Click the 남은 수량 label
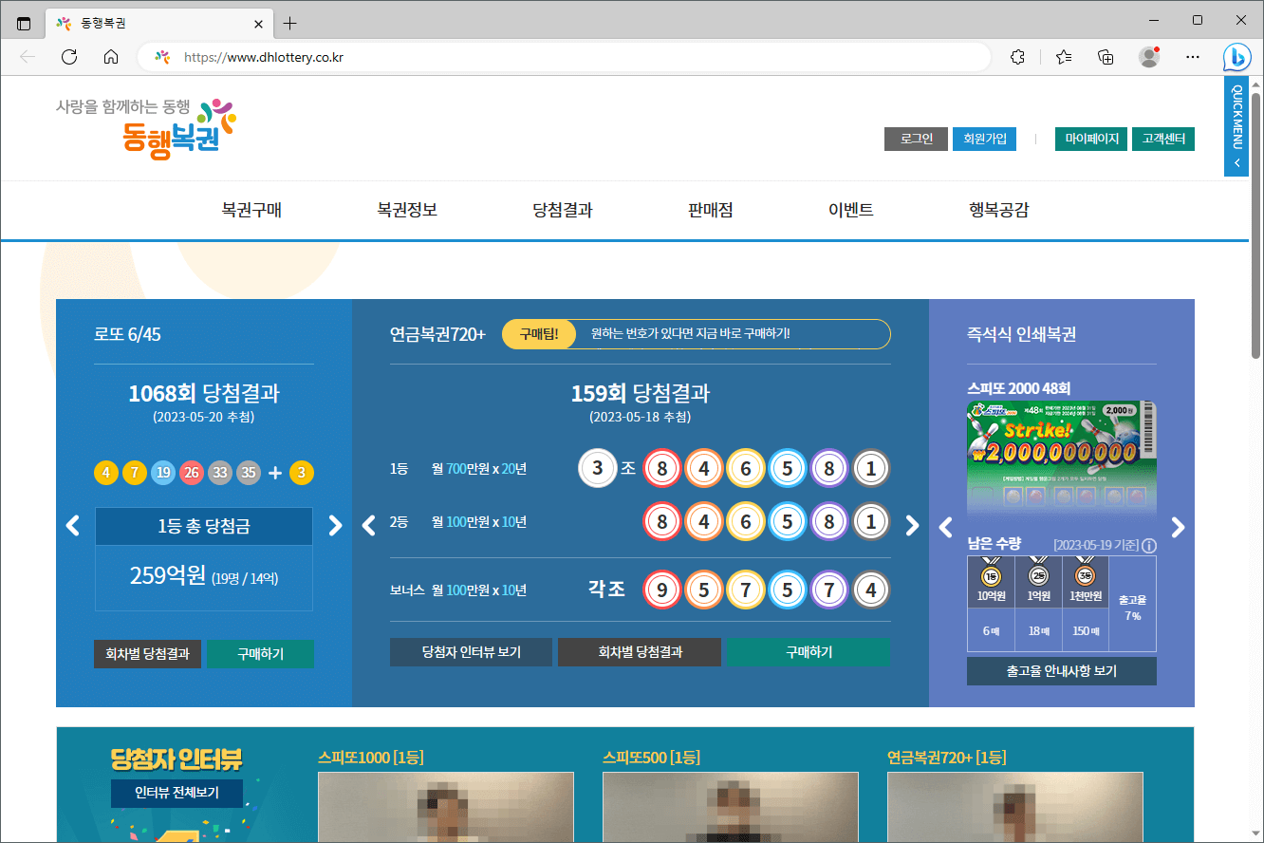This screenshot has height=843, width=1264. 994,543
